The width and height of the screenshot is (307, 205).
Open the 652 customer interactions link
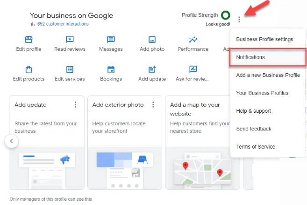(x=63, y=24)
